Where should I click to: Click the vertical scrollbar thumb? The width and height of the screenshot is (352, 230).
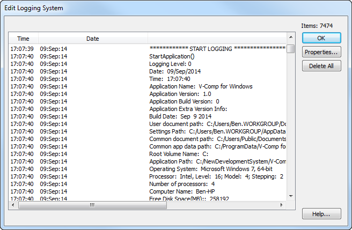(x=290, y=49)
